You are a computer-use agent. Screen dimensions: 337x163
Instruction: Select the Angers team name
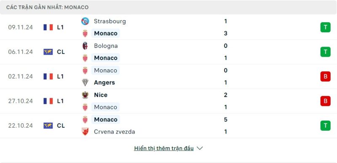pos(104,83)
